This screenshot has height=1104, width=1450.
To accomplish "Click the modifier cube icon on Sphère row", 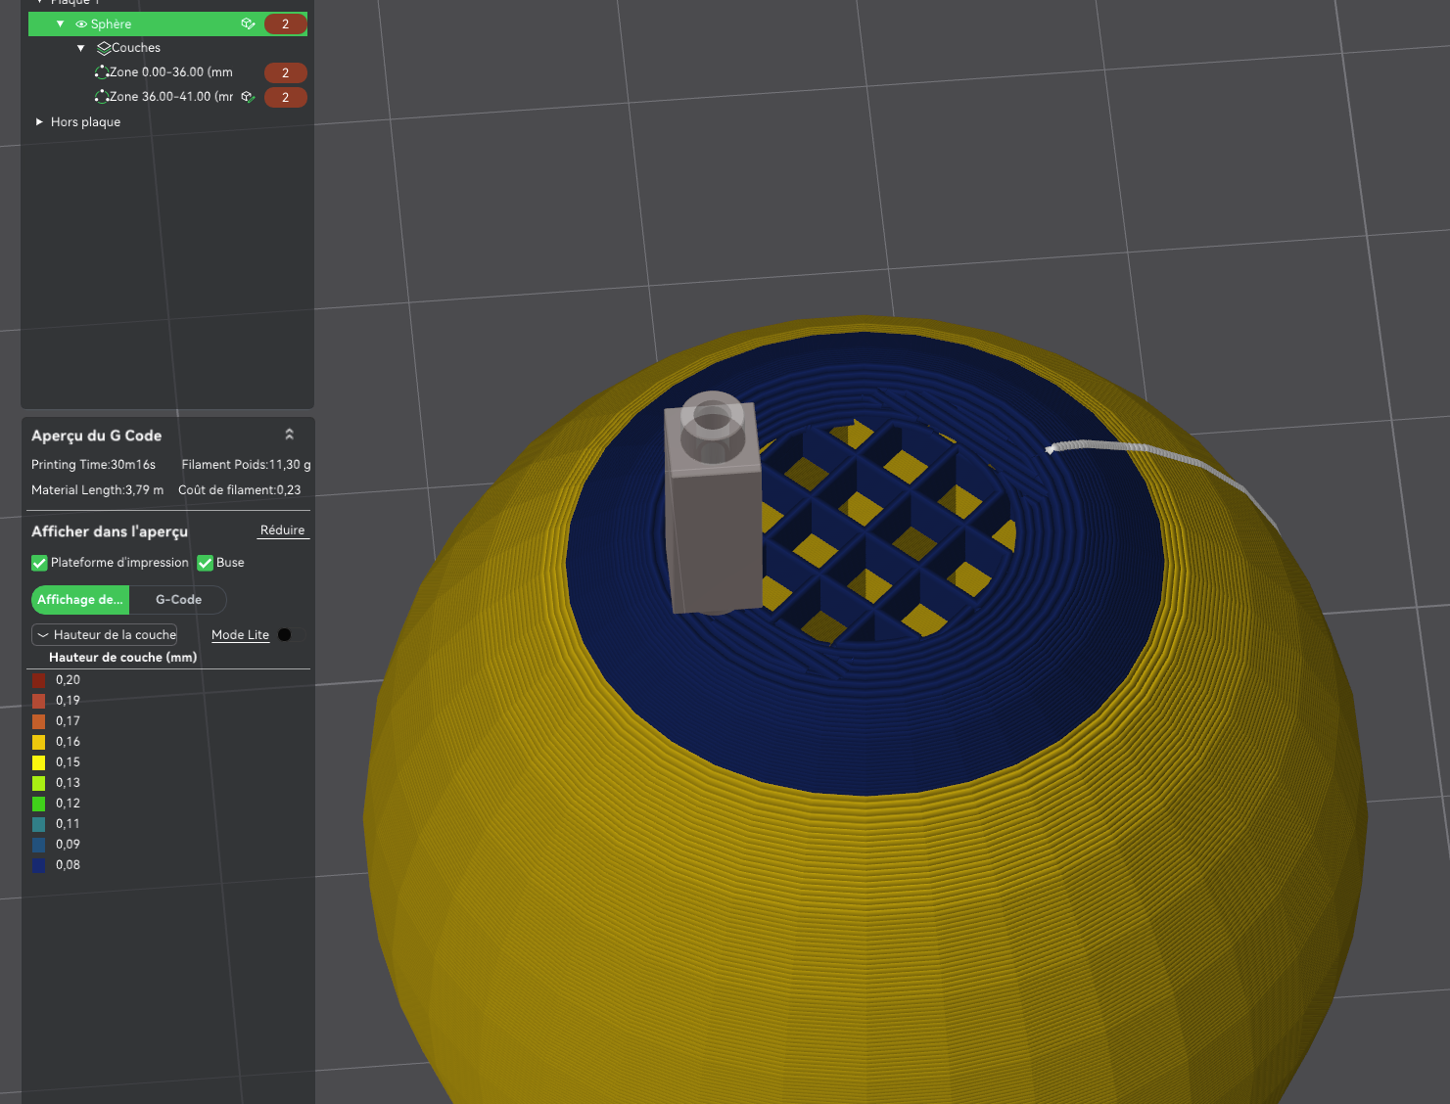I will pyautogui.click(x=248, y=23).
